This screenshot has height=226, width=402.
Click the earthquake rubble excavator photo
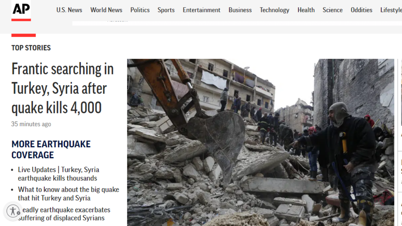coord(260,143)
